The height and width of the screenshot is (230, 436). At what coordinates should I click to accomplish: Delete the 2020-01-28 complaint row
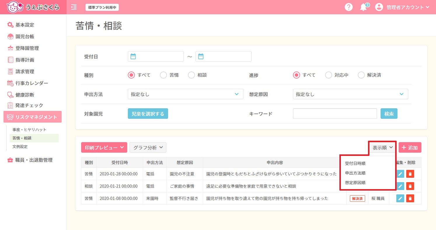(x=410, y=174)
